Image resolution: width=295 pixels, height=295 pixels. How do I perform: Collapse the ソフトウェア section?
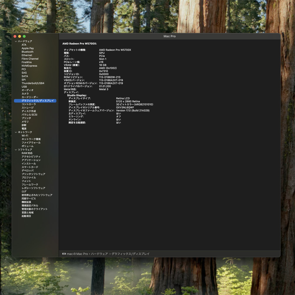point(16,150)
